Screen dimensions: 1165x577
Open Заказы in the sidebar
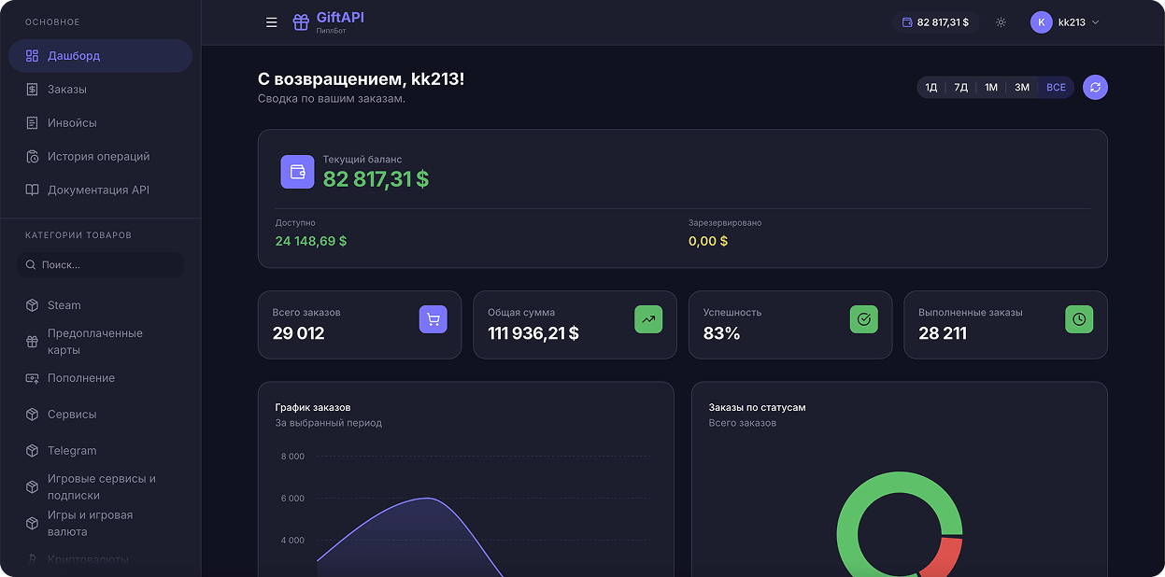point(101,90)
